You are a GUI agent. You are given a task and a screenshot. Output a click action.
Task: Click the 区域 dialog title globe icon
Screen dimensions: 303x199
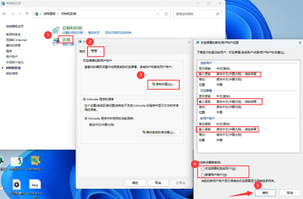point(80,42)
